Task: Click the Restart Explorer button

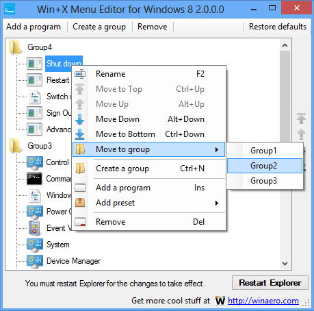Action: coord(270,283)
